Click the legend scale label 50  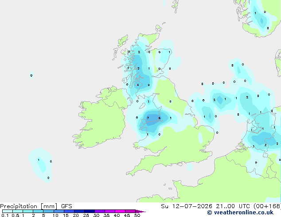point(137,215)
